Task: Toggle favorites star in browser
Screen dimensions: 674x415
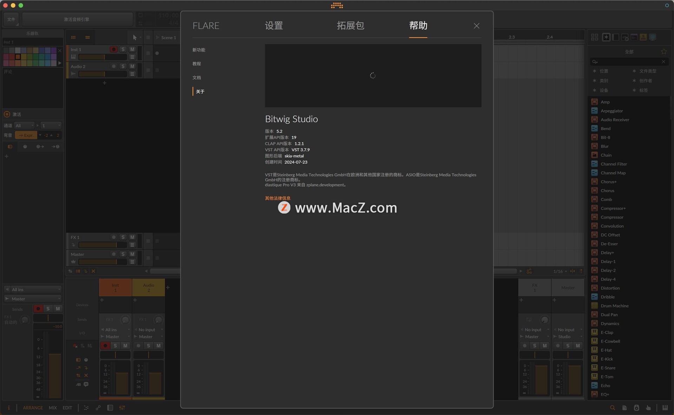Action: [x=664, y=52]
